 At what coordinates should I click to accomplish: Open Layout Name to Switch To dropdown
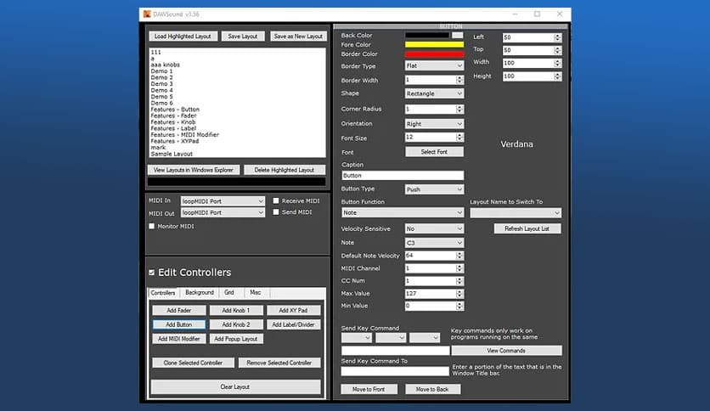point(516,213)
